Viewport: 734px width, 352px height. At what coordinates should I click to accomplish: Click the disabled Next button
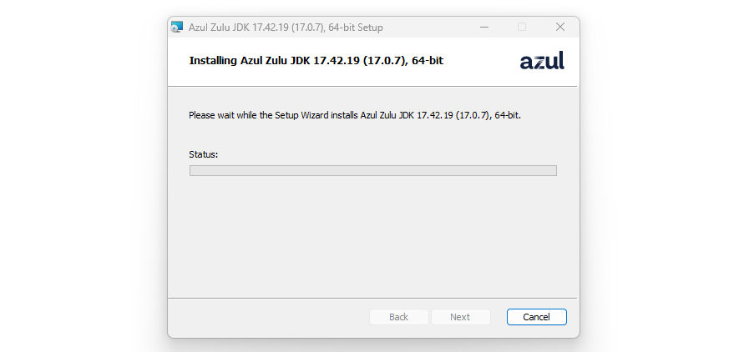460,317
